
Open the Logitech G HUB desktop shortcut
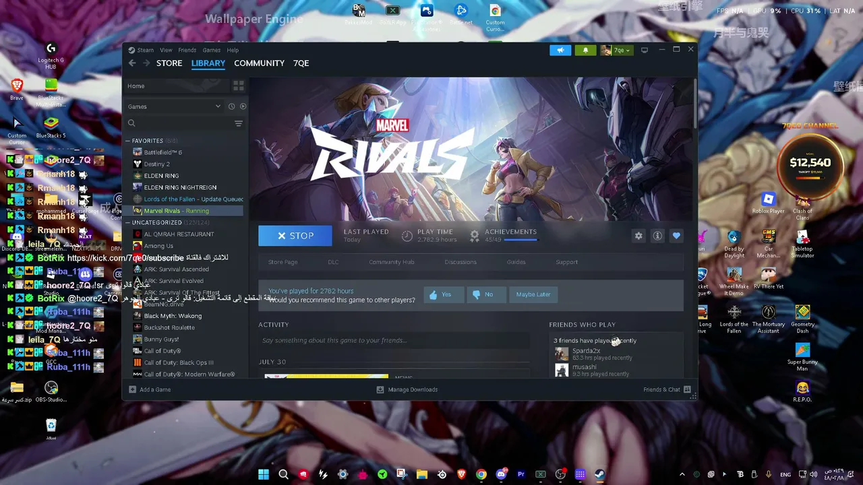51,56
